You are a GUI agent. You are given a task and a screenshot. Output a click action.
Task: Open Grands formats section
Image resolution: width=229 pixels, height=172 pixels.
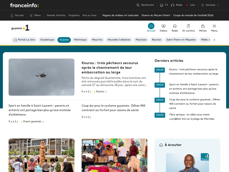pos(56,15)
